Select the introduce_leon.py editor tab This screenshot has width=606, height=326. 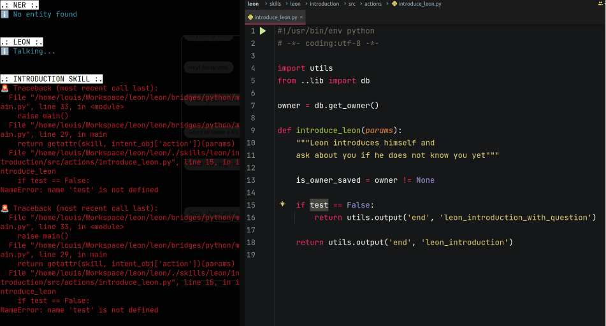tap(275, 17)
